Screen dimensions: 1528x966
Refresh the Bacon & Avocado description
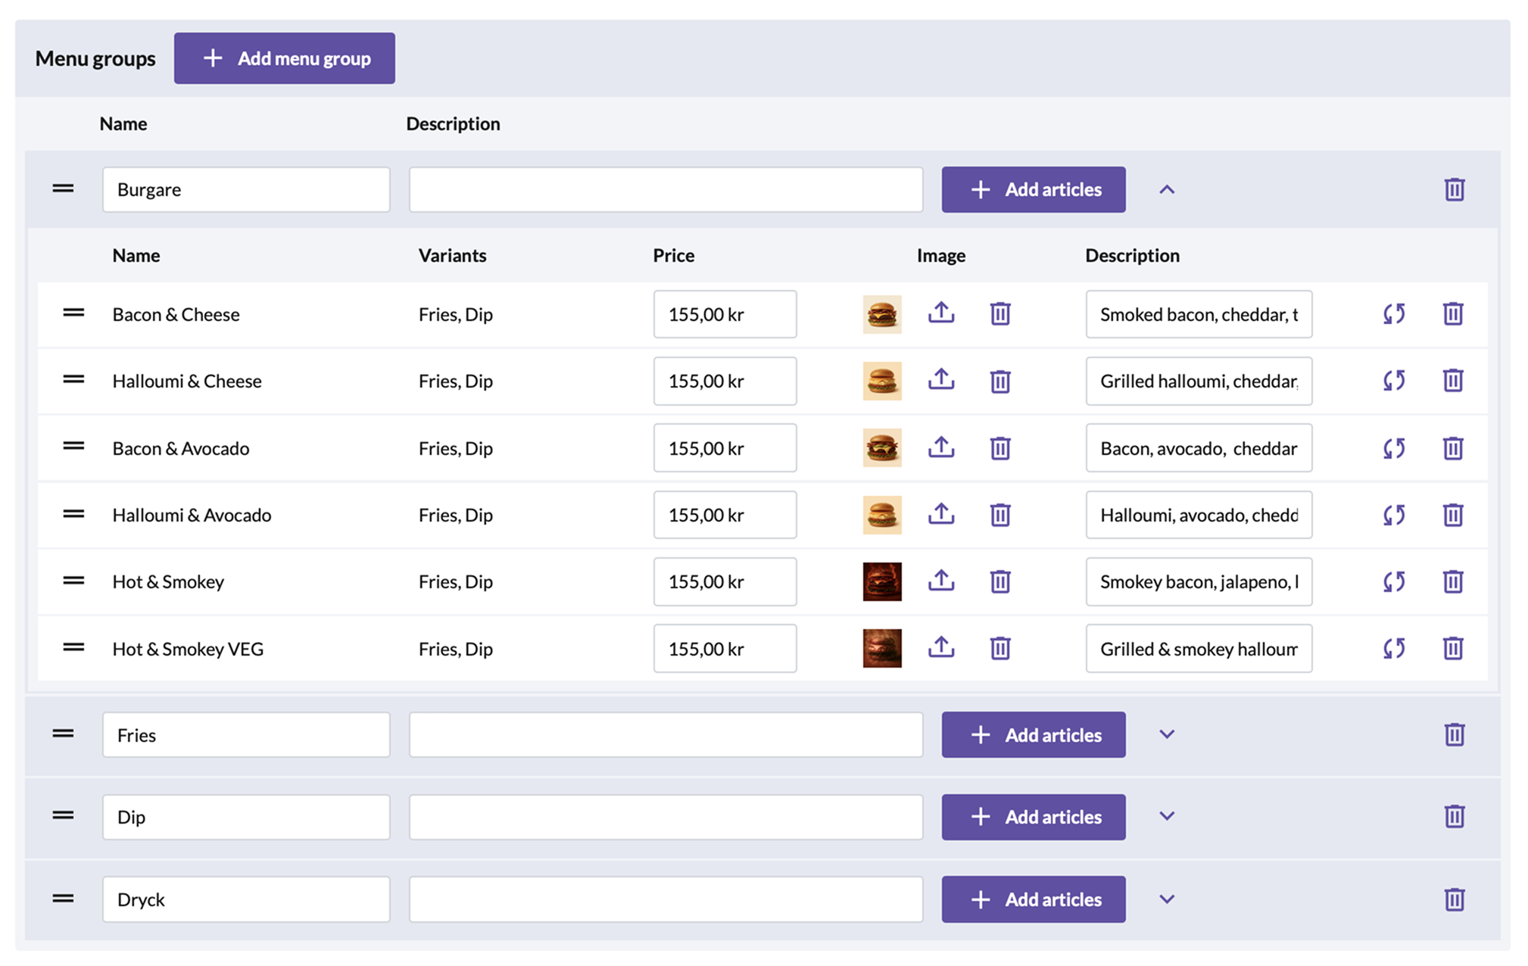(x=1393, y=447)
